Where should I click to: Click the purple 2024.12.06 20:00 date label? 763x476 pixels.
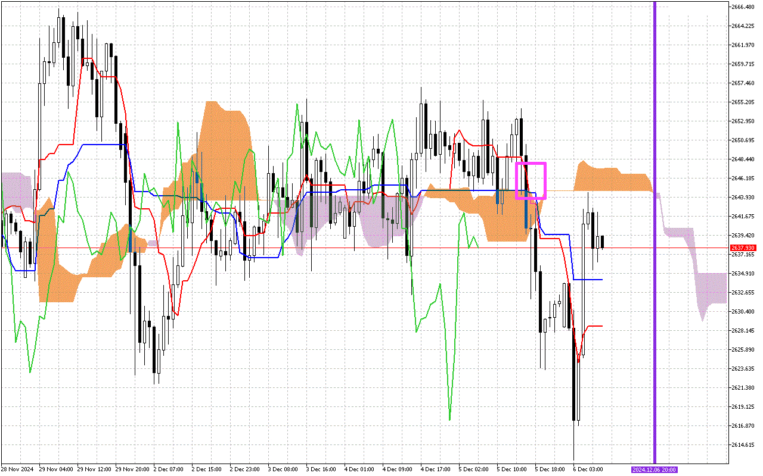click(x=654, y=469)
